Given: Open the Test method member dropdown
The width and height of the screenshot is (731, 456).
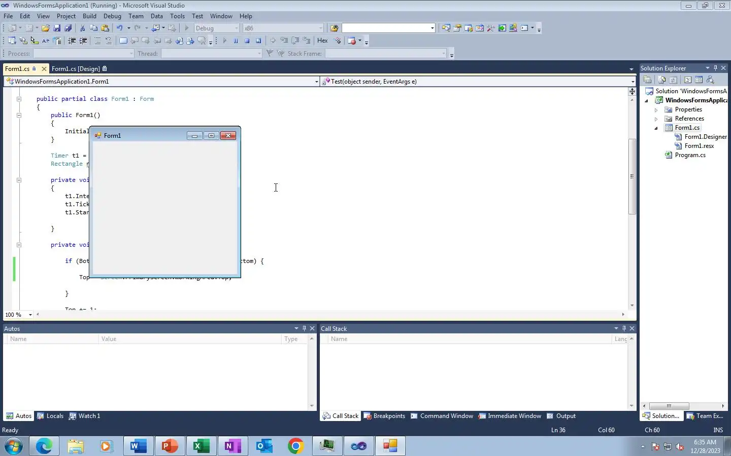Looking at the screenshot, I should (x=633, y=82).
